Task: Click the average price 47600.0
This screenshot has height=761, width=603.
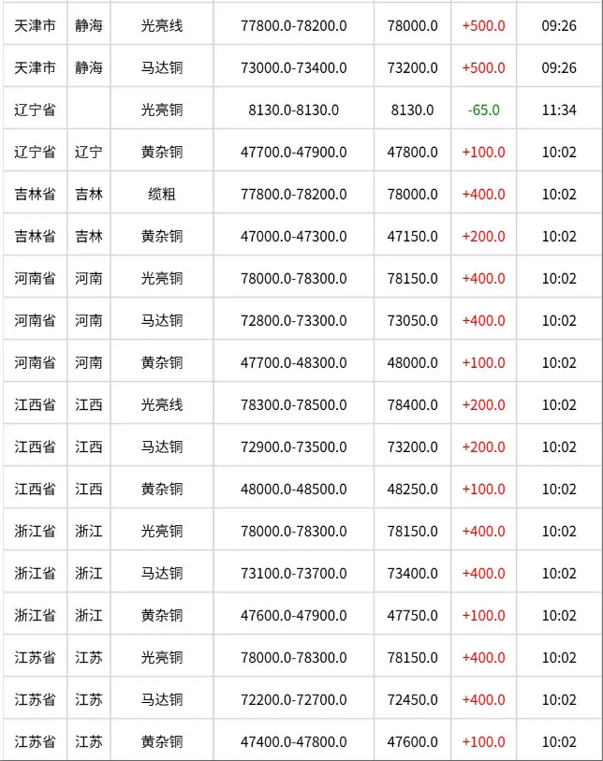Action: click(x=412, y=742)
